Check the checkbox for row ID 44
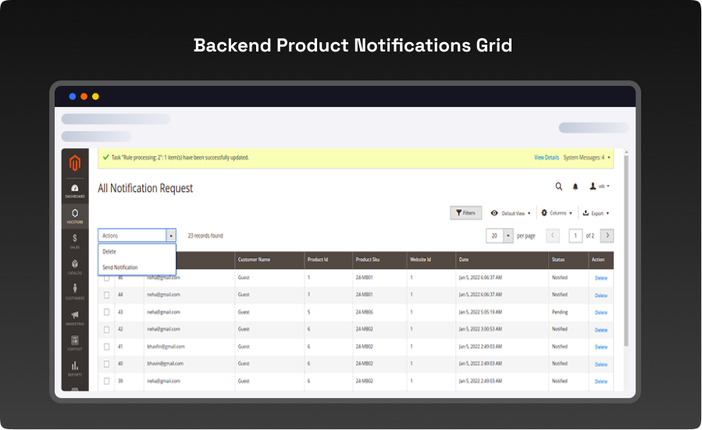Image resolution: width=702 pixels, height=430 pixels. (x=107, y=295)
